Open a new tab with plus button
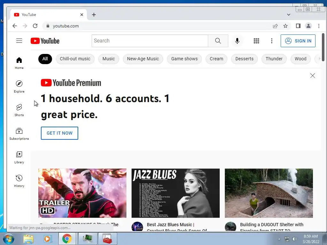This screenshot has height=245, width=327. point(94,15)
